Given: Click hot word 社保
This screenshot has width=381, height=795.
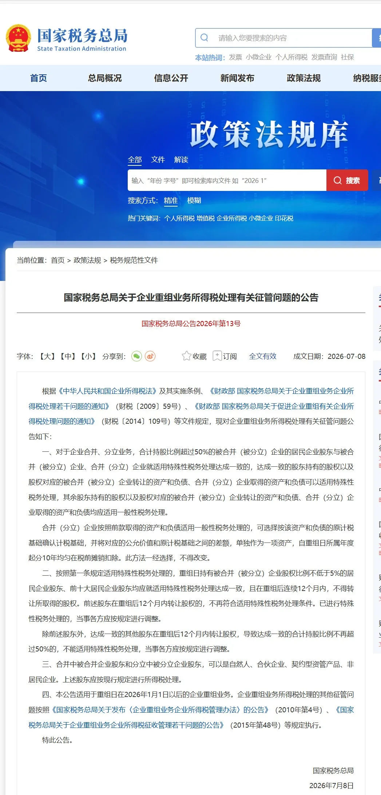Looking at the screenshot, I should (348, 57).
